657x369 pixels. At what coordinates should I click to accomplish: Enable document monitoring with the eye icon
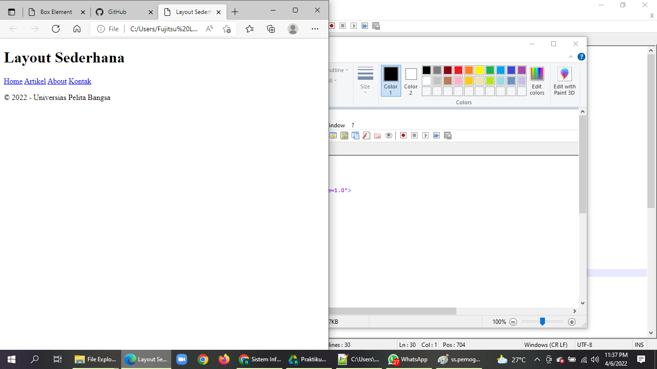[x=388, y=135]
